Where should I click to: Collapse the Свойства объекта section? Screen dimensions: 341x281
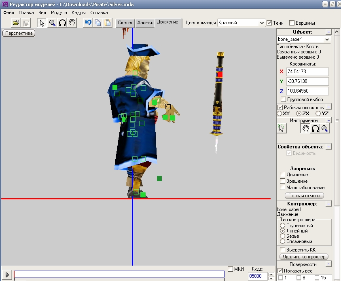[328, 147]
